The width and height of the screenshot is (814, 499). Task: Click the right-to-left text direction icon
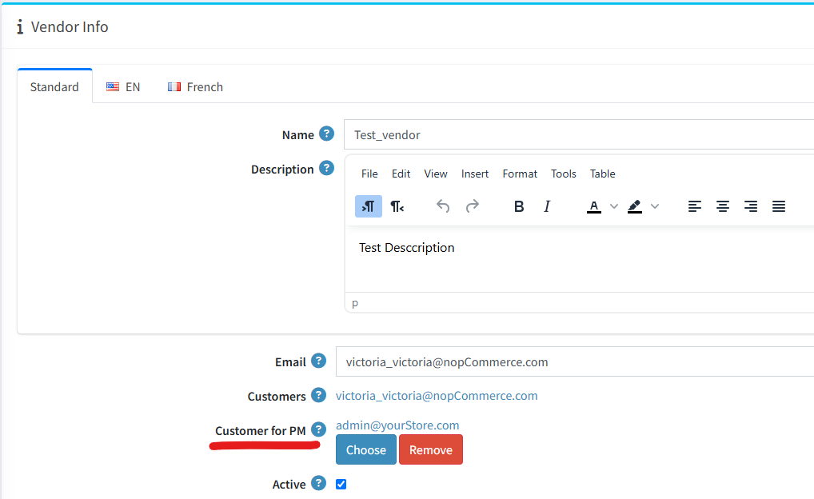[397, 206]
